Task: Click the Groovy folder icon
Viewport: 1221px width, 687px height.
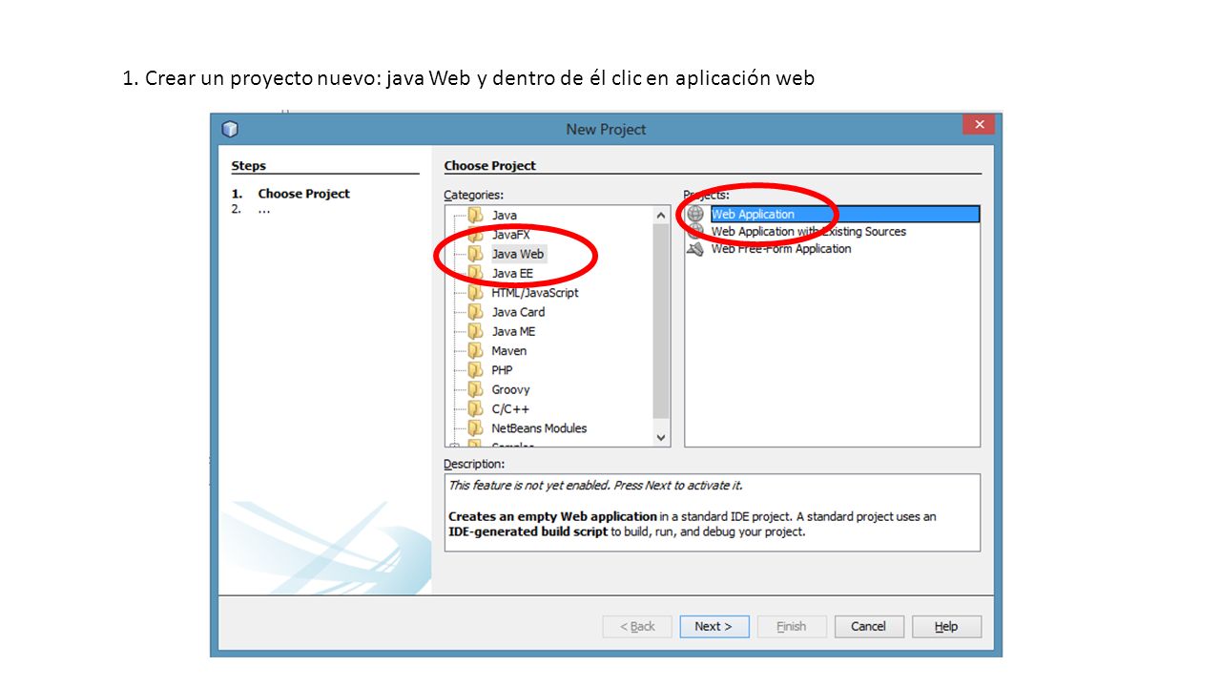Action: 475,389
